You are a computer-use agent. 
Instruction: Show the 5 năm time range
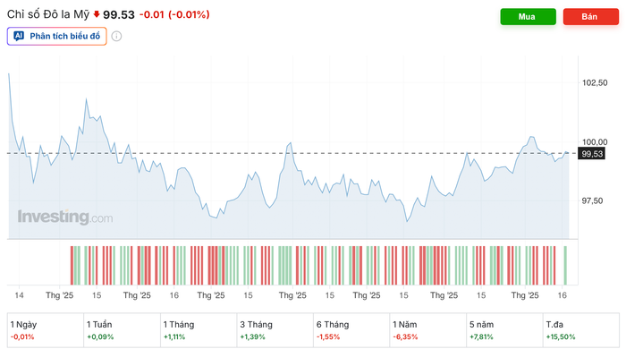pos(504,330)
